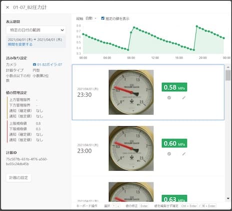Click the scrollbar up arrow in reading list
232x211 pixels.
pyautogui.click(x=228, y=67)
